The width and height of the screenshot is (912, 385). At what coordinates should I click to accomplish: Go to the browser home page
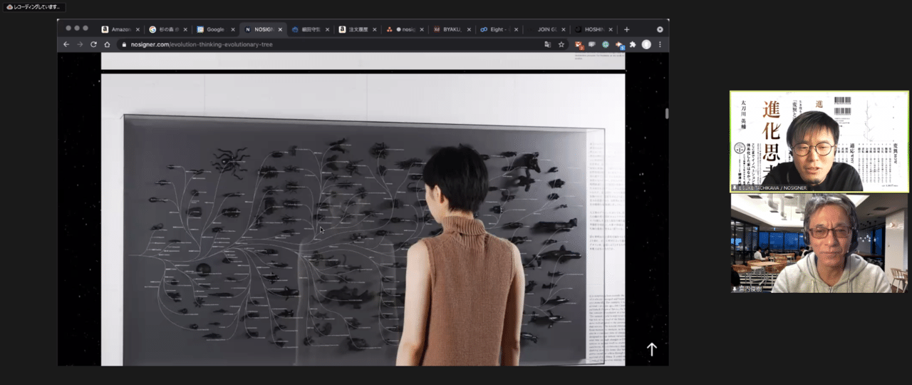(107, 44)
